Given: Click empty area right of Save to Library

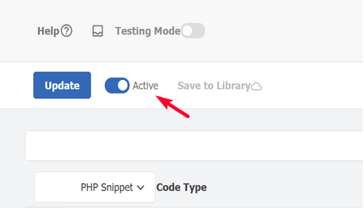Looking at the screenshot, I should 312,86.
